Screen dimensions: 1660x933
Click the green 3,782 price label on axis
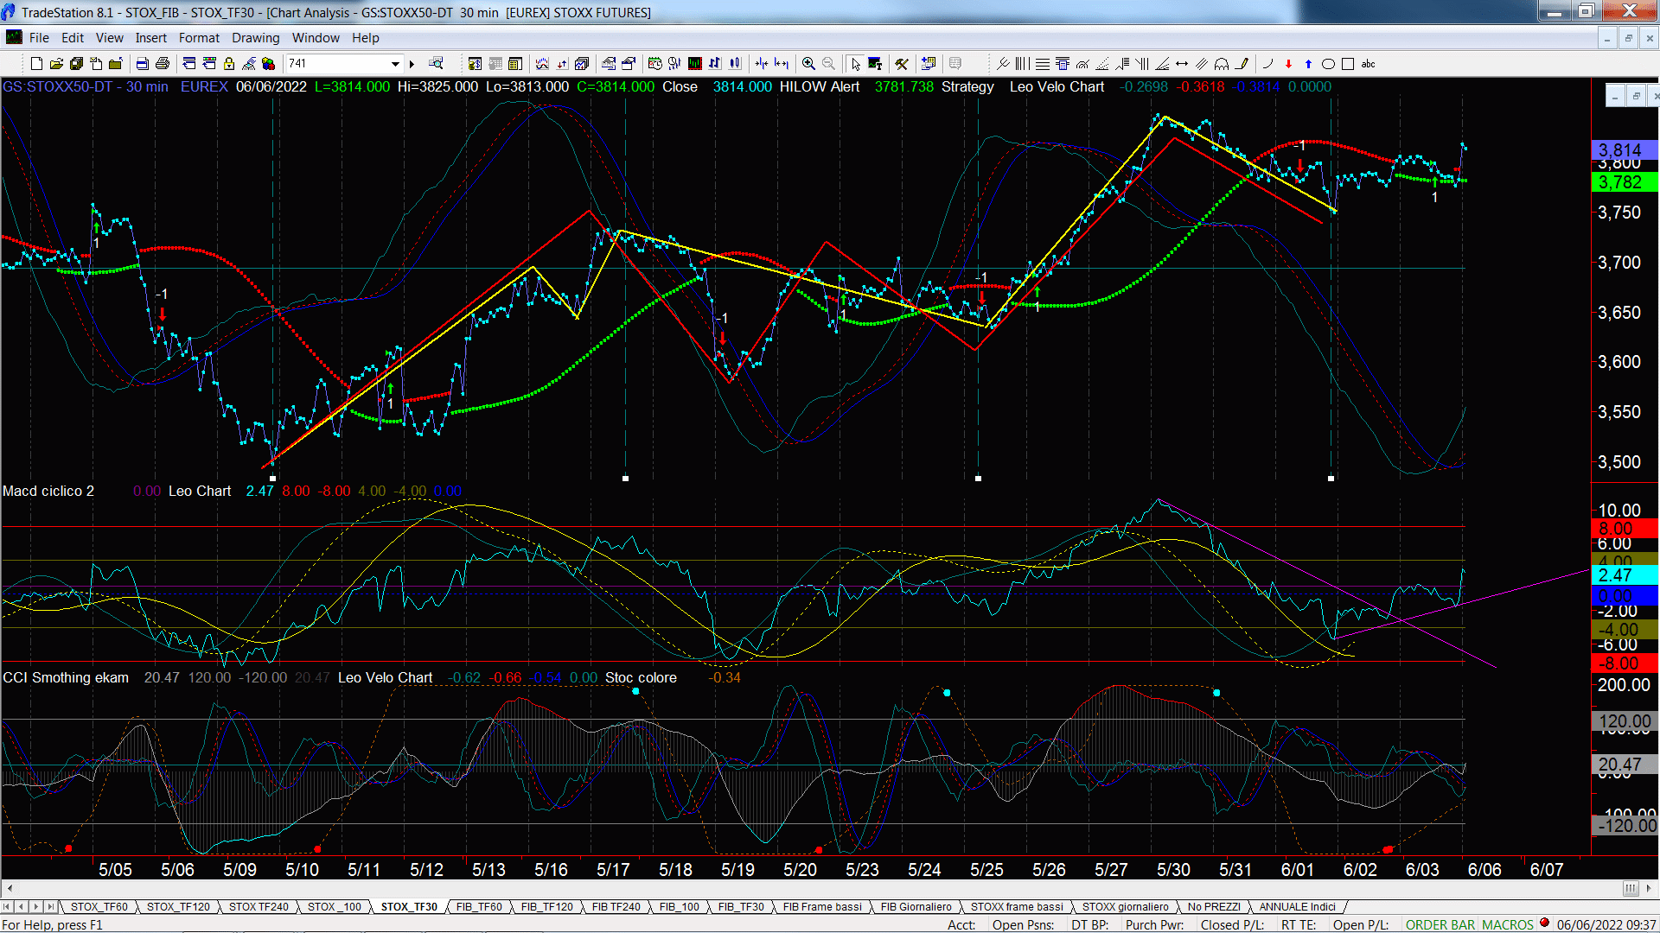click(x=1624, y=182)
